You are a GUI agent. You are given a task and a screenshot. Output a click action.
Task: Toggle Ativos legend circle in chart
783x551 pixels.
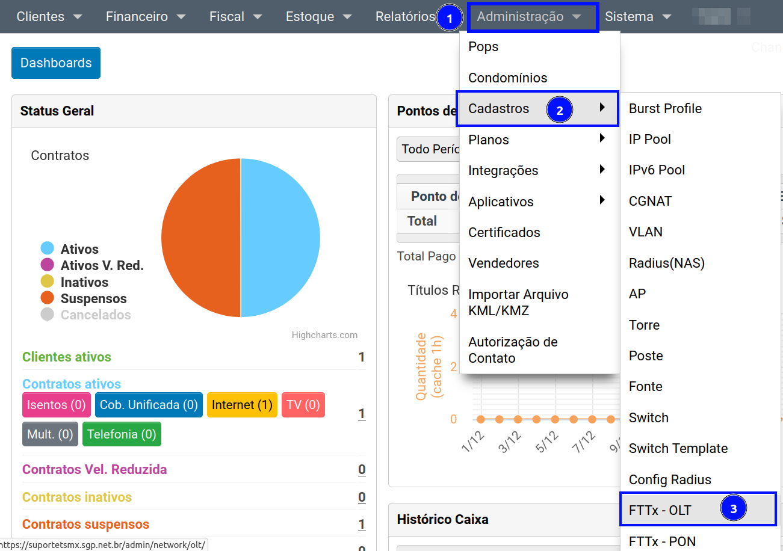pos(48,248)
